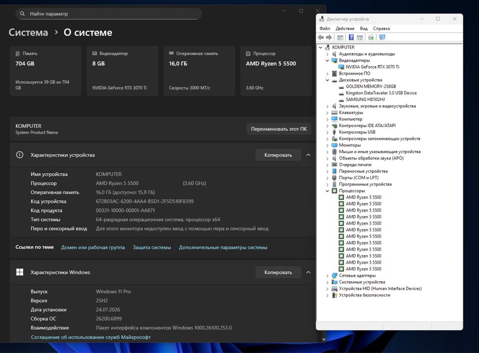Click the Процессор card chip icon
479x353 pixels.
pos(248,54)
